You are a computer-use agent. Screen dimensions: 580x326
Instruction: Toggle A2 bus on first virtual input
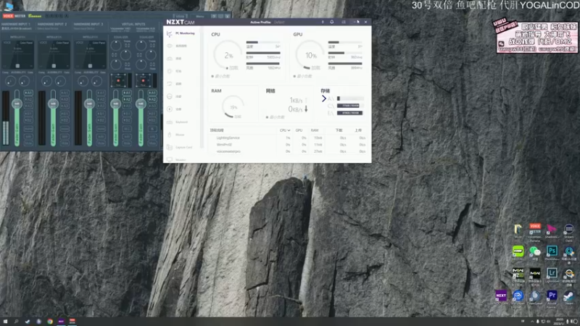point(127,99)
